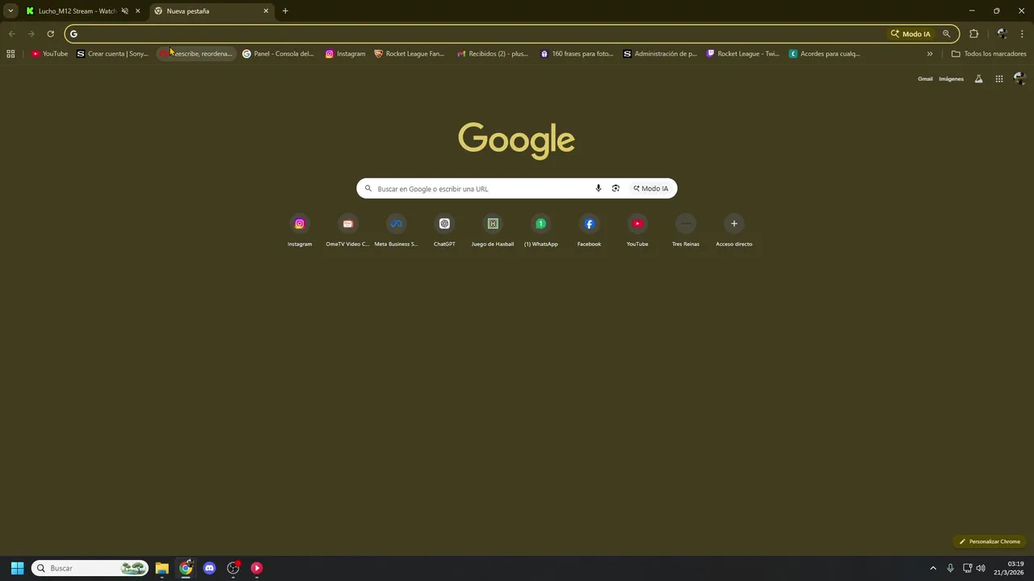Open the Windows Start menu

point(17,568)
